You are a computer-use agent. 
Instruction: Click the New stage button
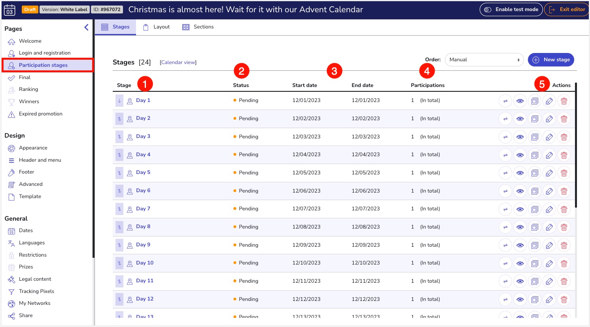tap(551, 60)
